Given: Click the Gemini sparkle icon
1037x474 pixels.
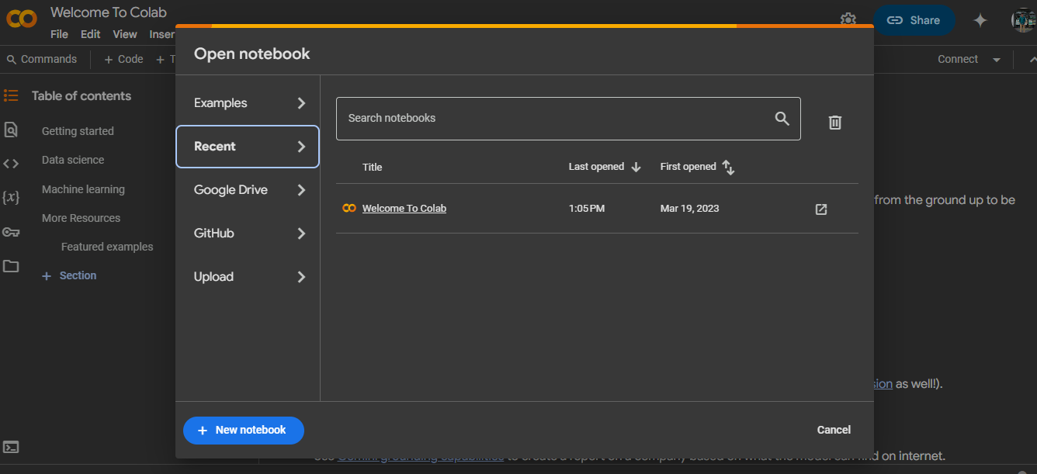Looking at the screenshot, I should (x=980, y=20).
